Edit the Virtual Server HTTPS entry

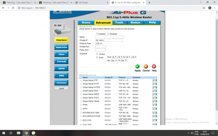153,87
